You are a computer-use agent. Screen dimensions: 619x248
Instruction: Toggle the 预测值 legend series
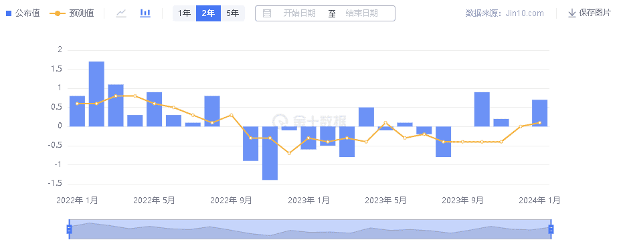tap(72, 13)
